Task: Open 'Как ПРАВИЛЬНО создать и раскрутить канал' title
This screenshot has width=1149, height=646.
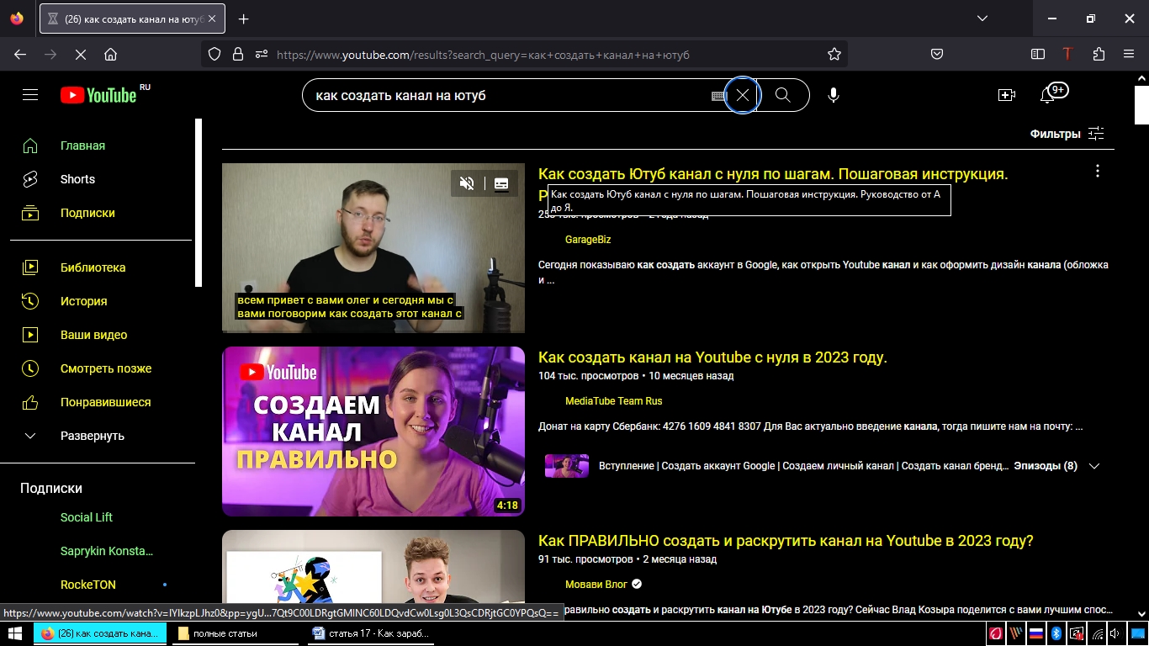Action: pos(786,541)
